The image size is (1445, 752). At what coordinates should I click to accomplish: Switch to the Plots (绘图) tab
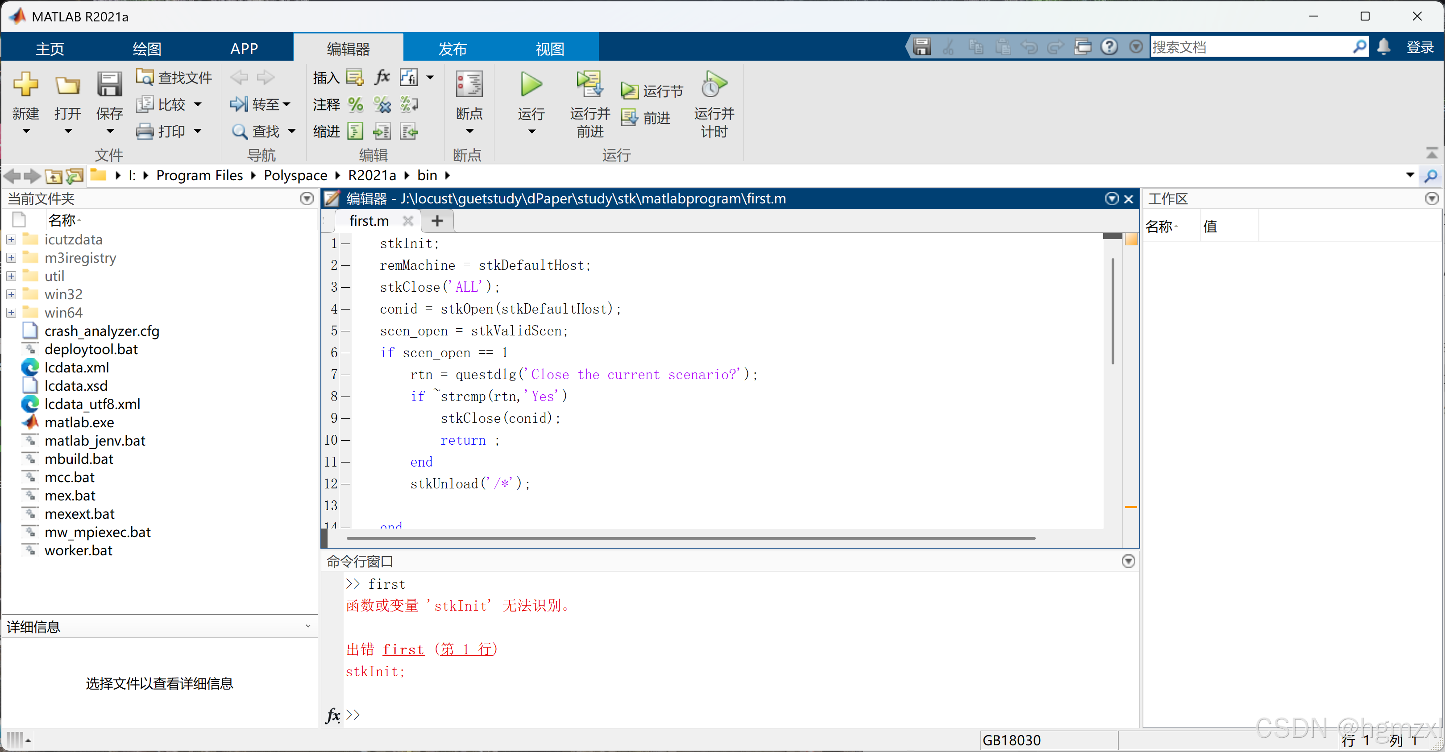[x=147, y=48]
